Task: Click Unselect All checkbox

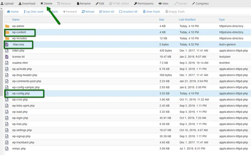Action: (x=128, y=12)
